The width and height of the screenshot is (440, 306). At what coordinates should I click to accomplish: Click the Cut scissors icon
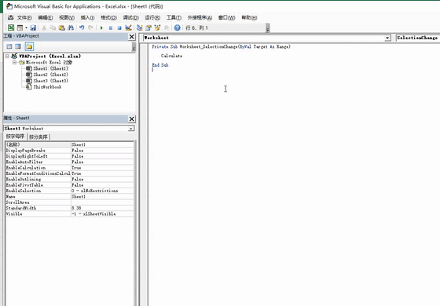tap(44, 27)
